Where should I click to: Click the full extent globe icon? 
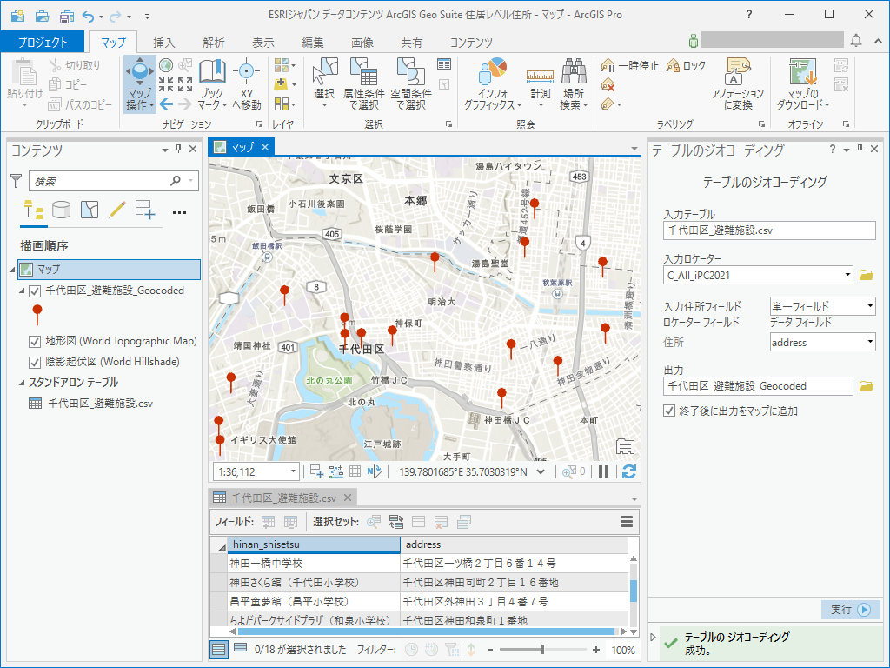tap(166, 65)
